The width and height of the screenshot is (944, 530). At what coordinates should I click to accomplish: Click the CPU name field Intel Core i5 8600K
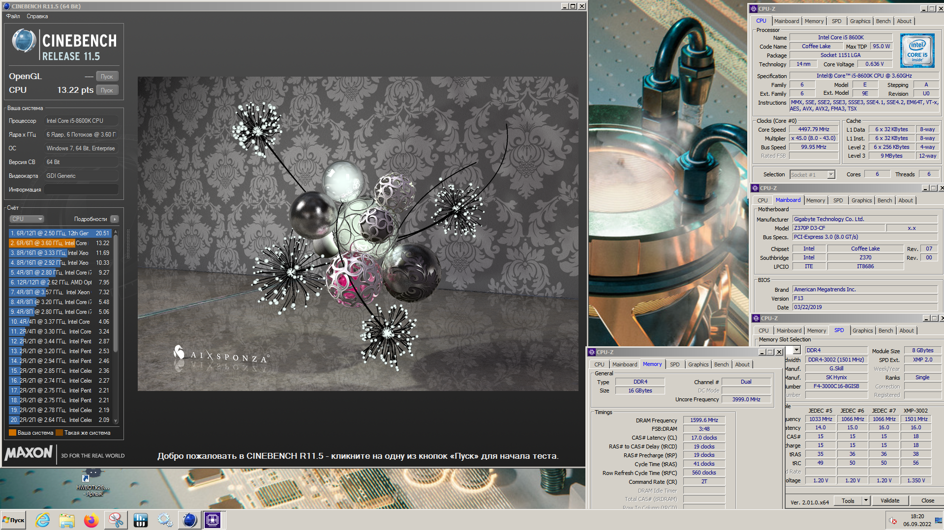click(841, 37)
